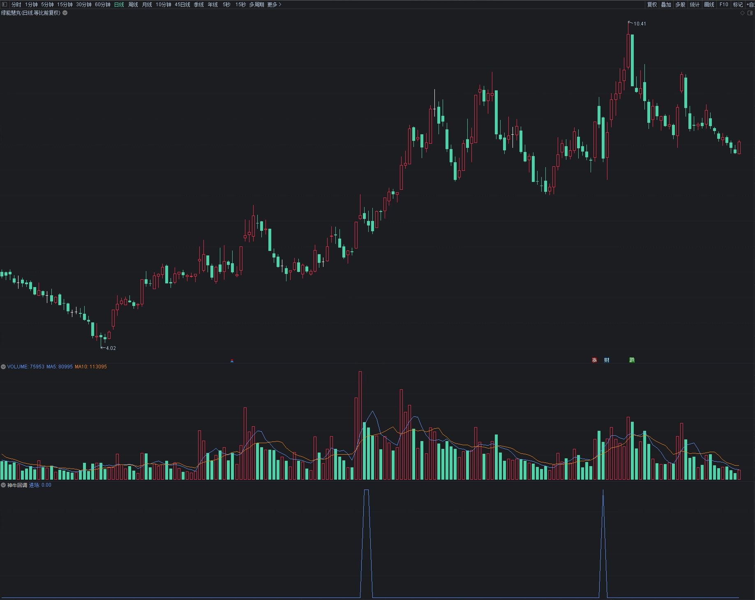Click the 进场: 0.00 value
The image size is (755, 600).
coord(40,485)
